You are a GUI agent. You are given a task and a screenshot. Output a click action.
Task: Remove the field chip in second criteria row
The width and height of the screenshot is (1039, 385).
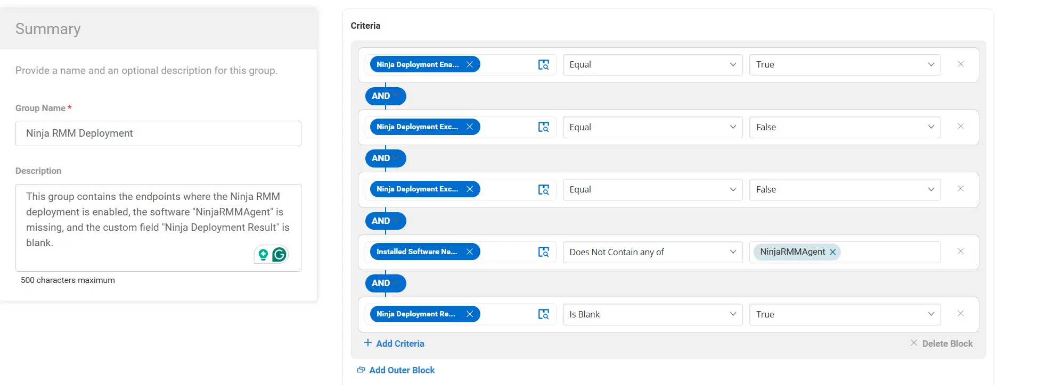[470, 127]
